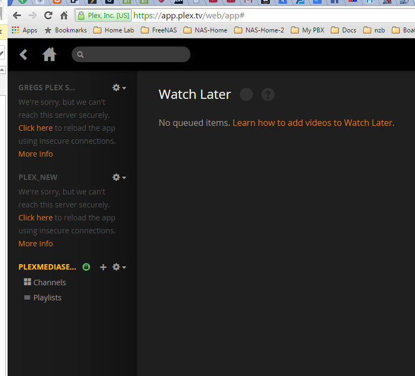The image size is (415, 376).
Task: Click the plus icon next to PLEXMEDIASE...
Action: tap(103, 267)
